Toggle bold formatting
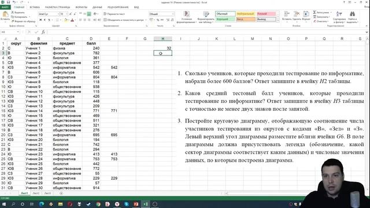Viewport: 370px width, 208px height. (40, 20)
